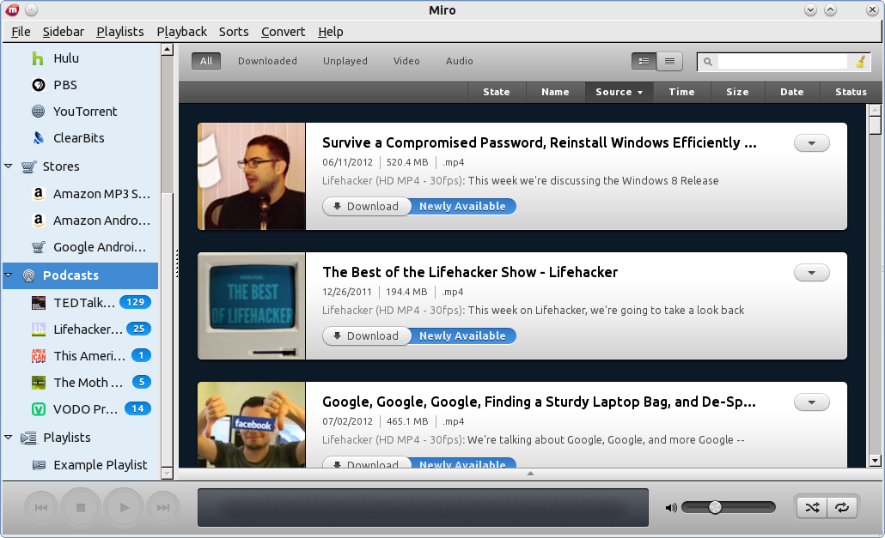Skip to previous track
The height and width of the screenshot is (538, 885).
41,508
